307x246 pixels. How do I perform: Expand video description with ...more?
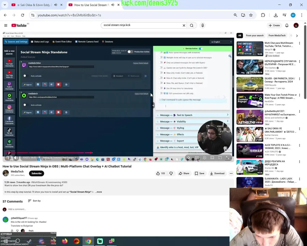tap(99, 192)
